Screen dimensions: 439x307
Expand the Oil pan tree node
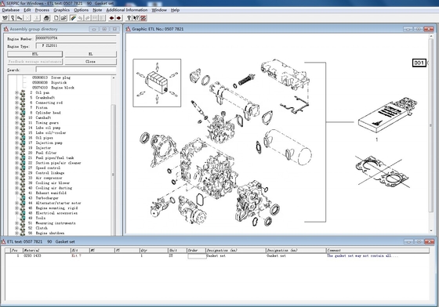[16, 92]
